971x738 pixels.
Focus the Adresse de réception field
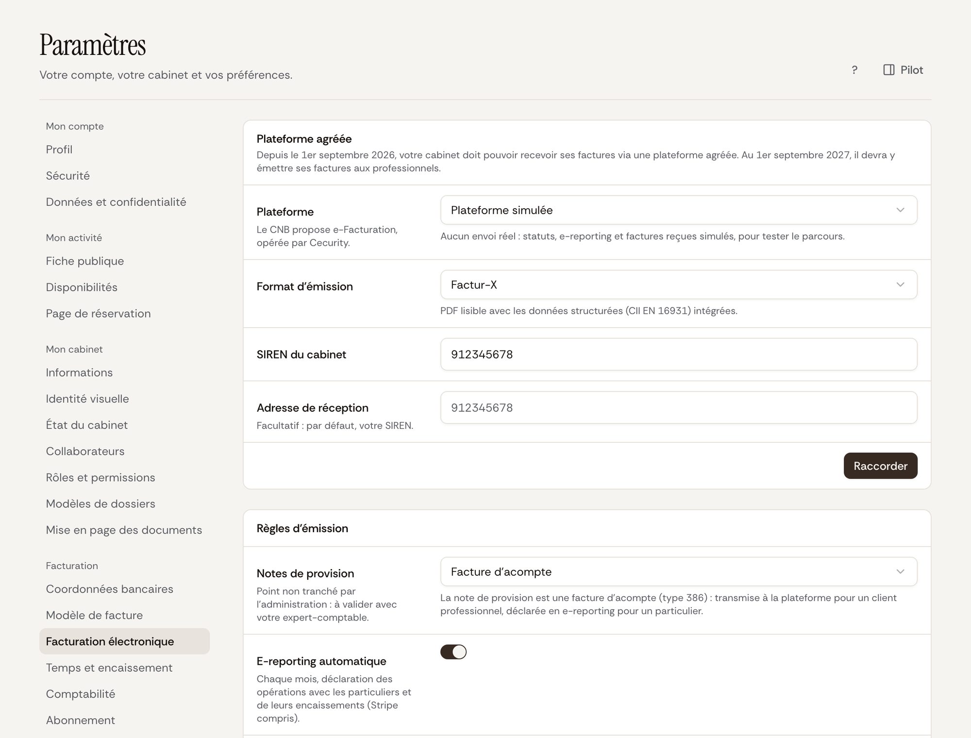[679, 408]
